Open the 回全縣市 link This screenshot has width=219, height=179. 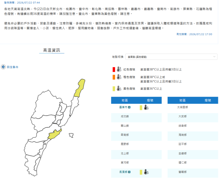(x=13, y=67)
